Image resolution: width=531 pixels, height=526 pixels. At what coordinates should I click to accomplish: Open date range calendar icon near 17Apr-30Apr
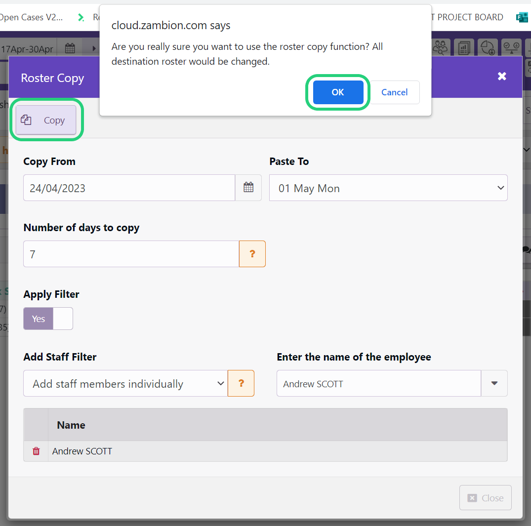pyautogui.click(x=70, y=48)
